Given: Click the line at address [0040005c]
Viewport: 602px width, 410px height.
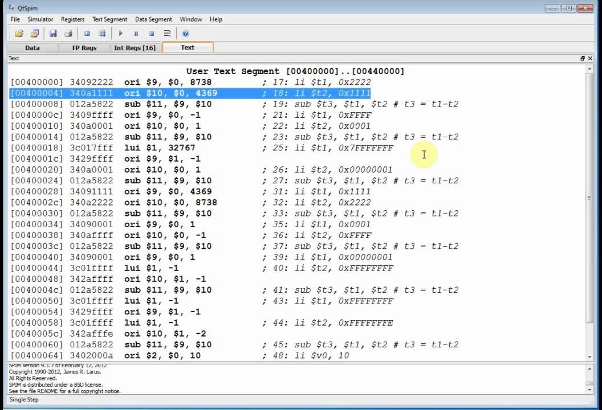Looking at the screenshot, I should (x=108, y=334).
